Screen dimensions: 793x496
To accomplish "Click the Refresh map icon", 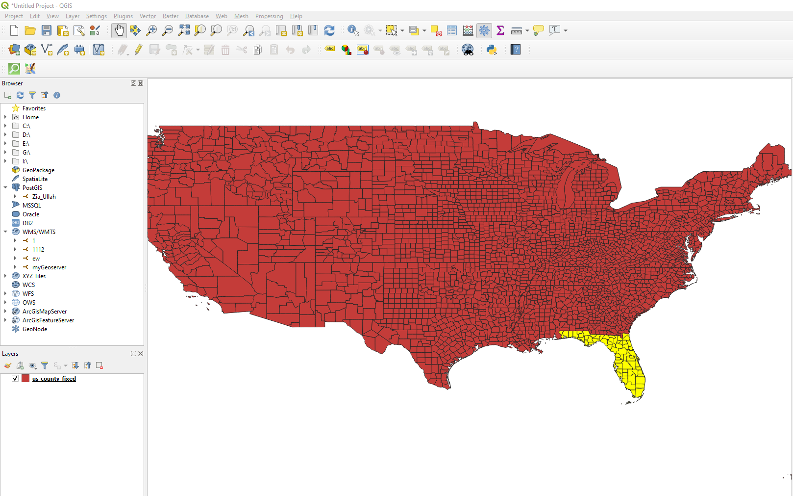I will [329, 30].
